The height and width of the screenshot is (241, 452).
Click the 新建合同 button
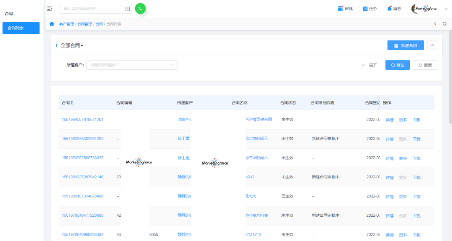405,45
